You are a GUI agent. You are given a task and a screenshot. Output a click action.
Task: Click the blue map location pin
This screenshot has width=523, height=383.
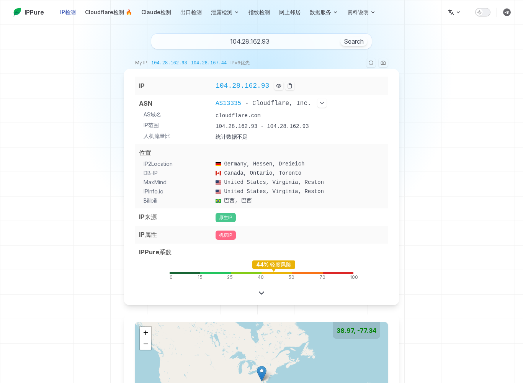[261, 373]
